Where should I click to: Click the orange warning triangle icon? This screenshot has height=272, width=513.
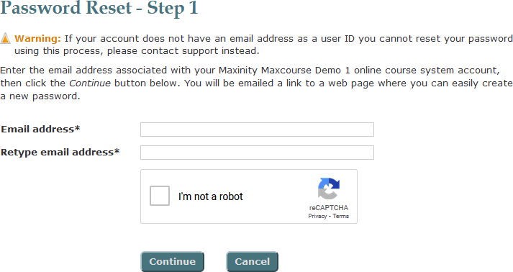coord(6,39)
